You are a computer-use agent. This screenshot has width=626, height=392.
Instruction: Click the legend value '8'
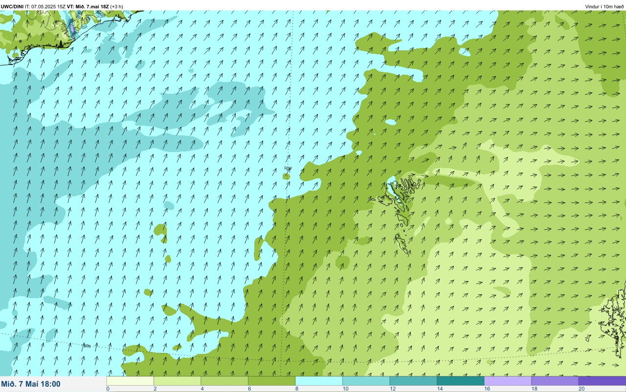tap(296, 389)
